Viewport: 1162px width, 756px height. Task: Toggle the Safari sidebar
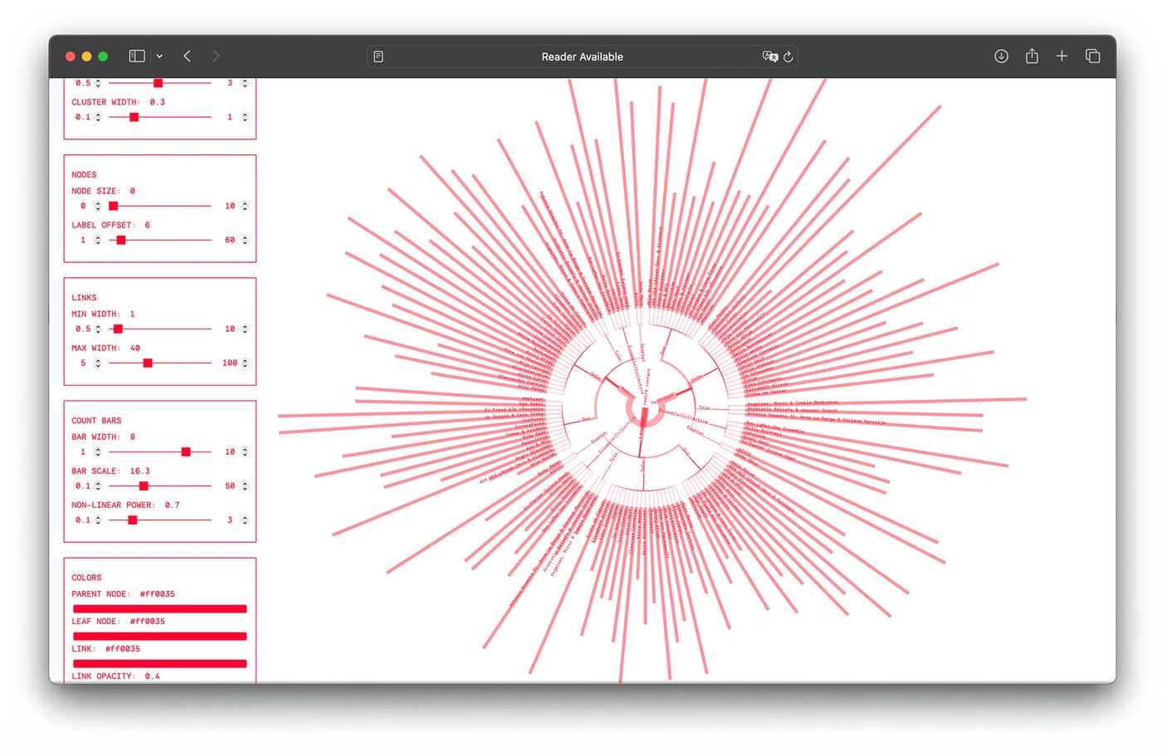point(135,56)
